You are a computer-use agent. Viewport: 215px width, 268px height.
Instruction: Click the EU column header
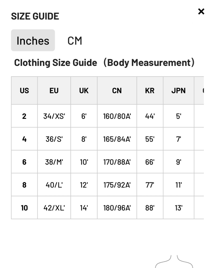click(54, 91)
